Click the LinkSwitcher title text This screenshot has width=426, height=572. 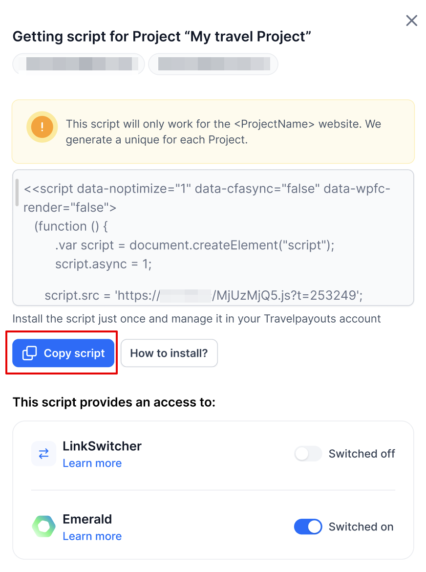point(102,446)
